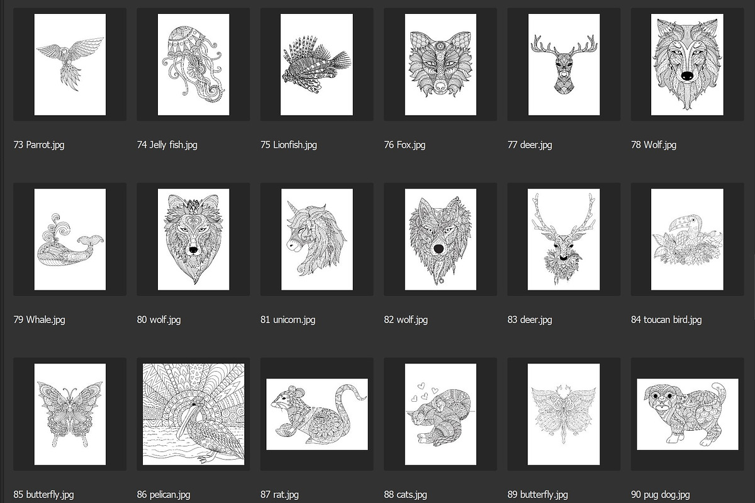This screenshot has width=755, height=503.
Task: Click the file name 90 pug dog.jpg
Action: pos(661,495)
